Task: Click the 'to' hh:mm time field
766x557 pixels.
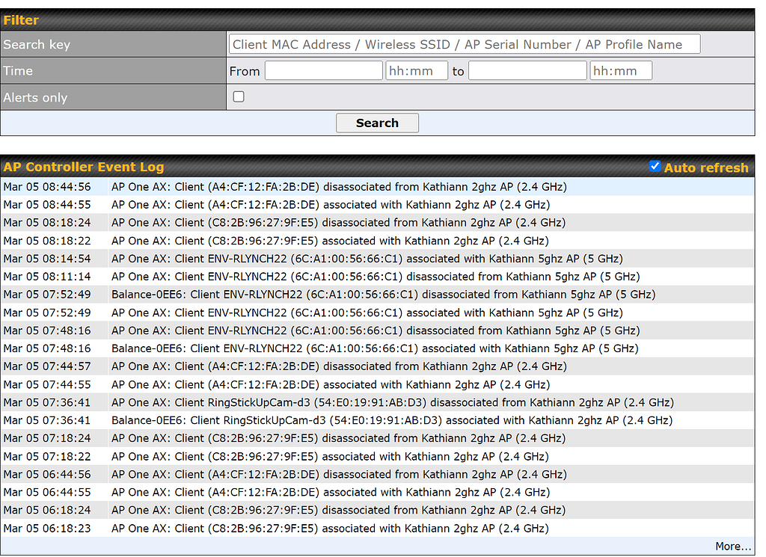Action: 621,71
